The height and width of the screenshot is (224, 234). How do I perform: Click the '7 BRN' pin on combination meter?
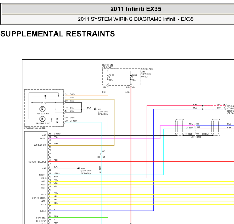[70, 98]
